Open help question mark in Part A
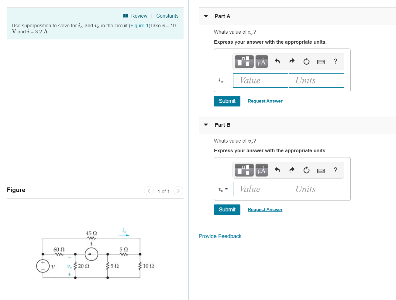396x300 pixels. [336, 61]
